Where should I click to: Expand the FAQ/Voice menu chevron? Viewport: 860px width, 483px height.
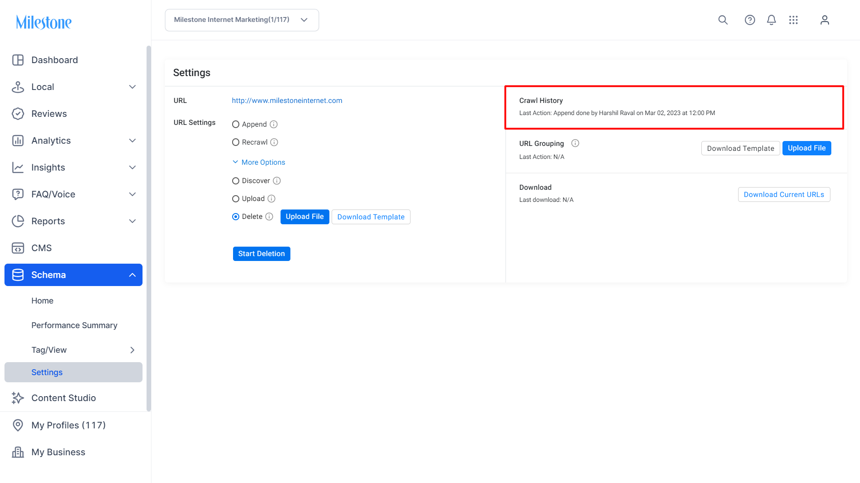pos(133,194)
